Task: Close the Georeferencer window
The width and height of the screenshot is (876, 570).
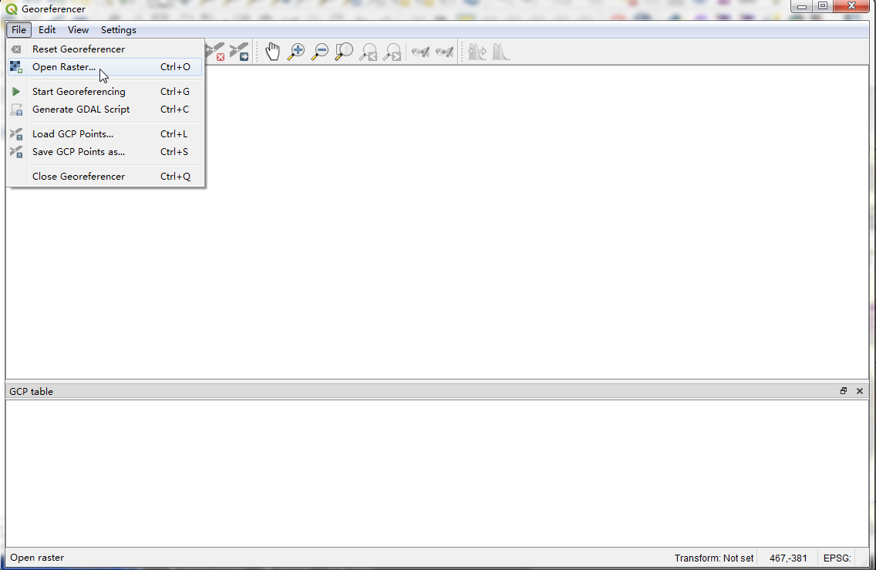Action: (x=852, y=7)
